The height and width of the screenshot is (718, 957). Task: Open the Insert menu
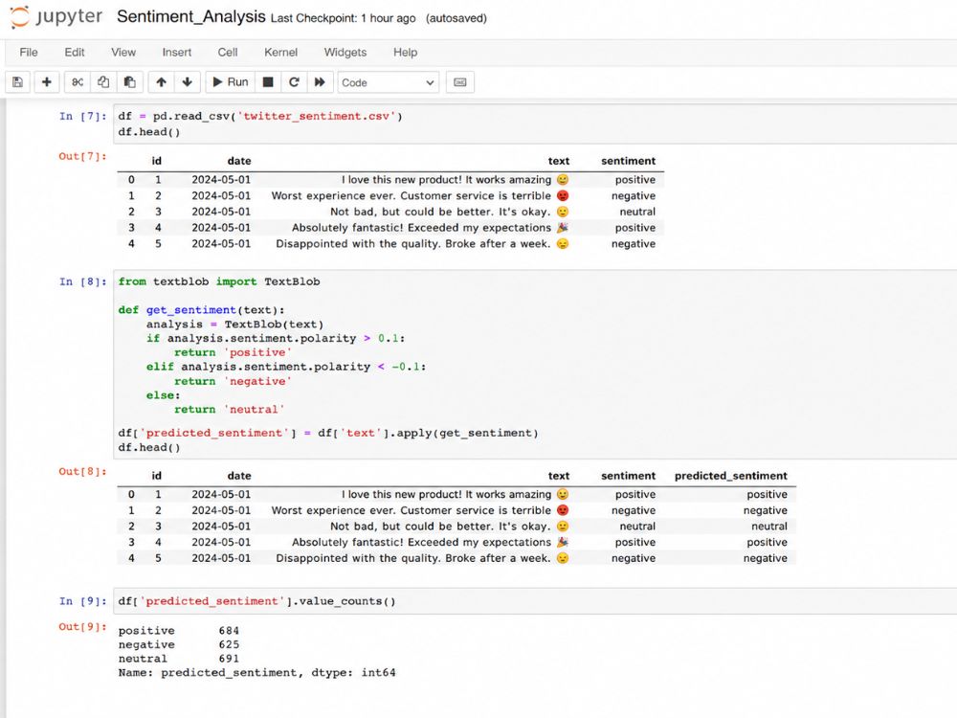[x=177, y=53]
